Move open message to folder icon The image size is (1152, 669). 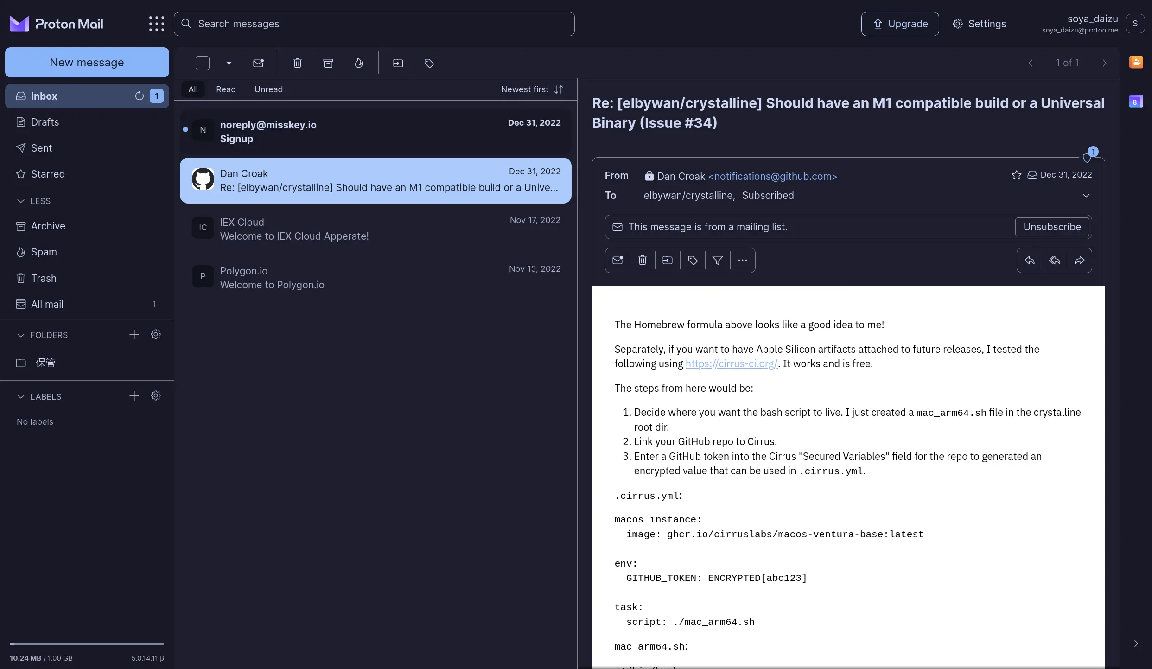tap(668, 260)
